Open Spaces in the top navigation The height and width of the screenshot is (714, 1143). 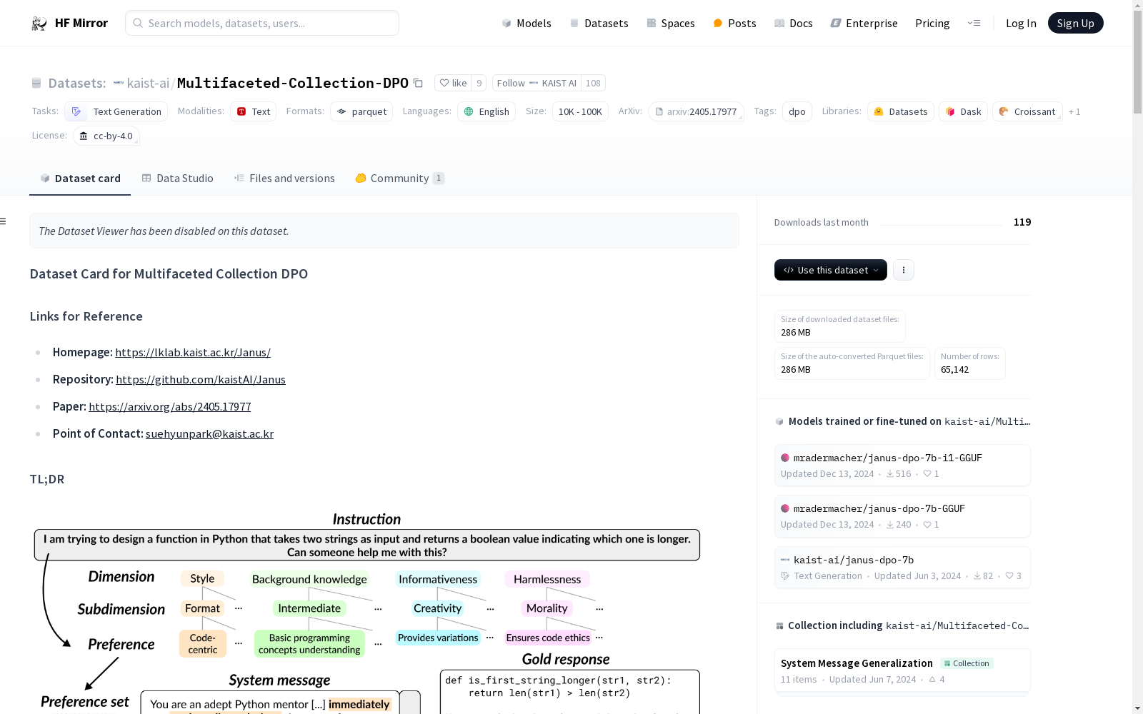671,24
